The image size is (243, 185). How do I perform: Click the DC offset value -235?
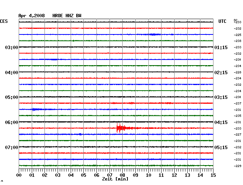237,116
